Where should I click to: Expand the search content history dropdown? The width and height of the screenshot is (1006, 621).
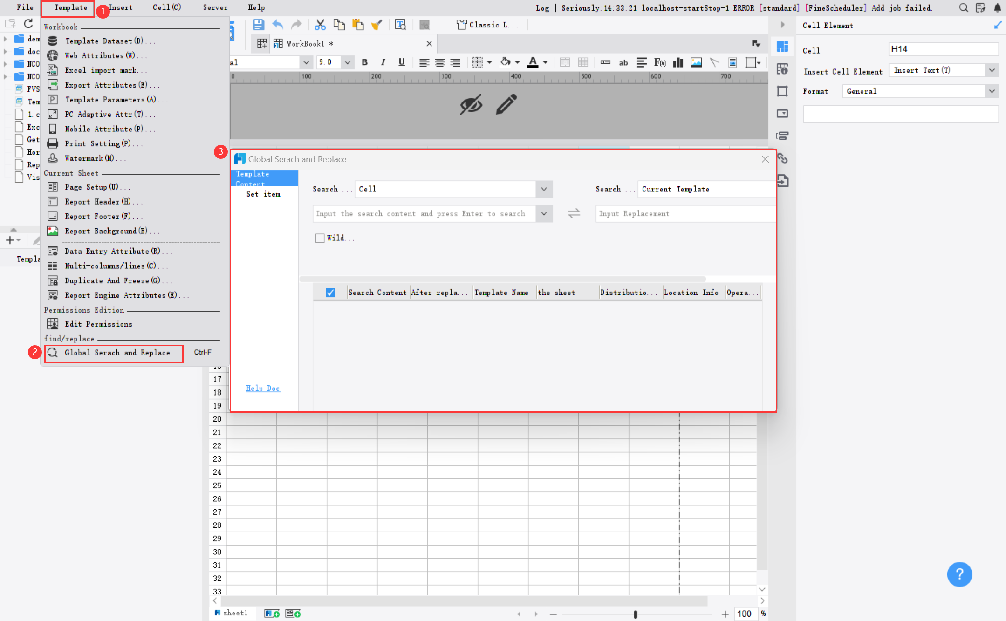coord(544,214)
